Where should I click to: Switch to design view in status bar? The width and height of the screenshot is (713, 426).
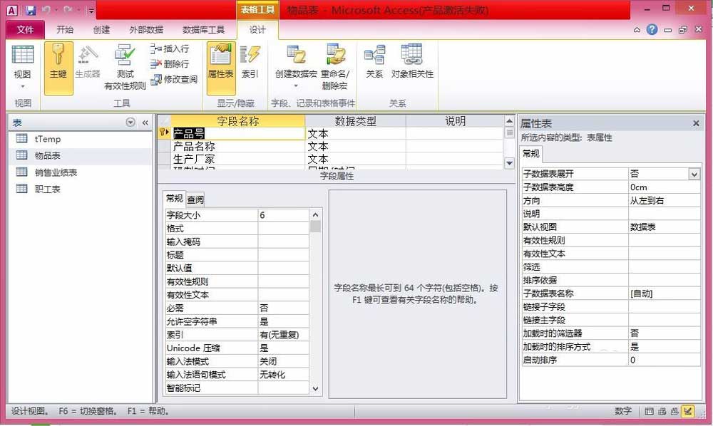pyautogui.click(x=688, y=411)
